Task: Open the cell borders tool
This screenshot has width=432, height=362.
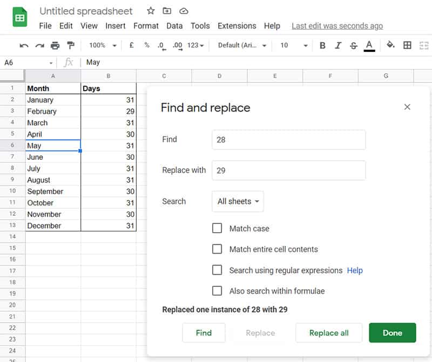Action: pyautogui.click(x=408, y=46)
